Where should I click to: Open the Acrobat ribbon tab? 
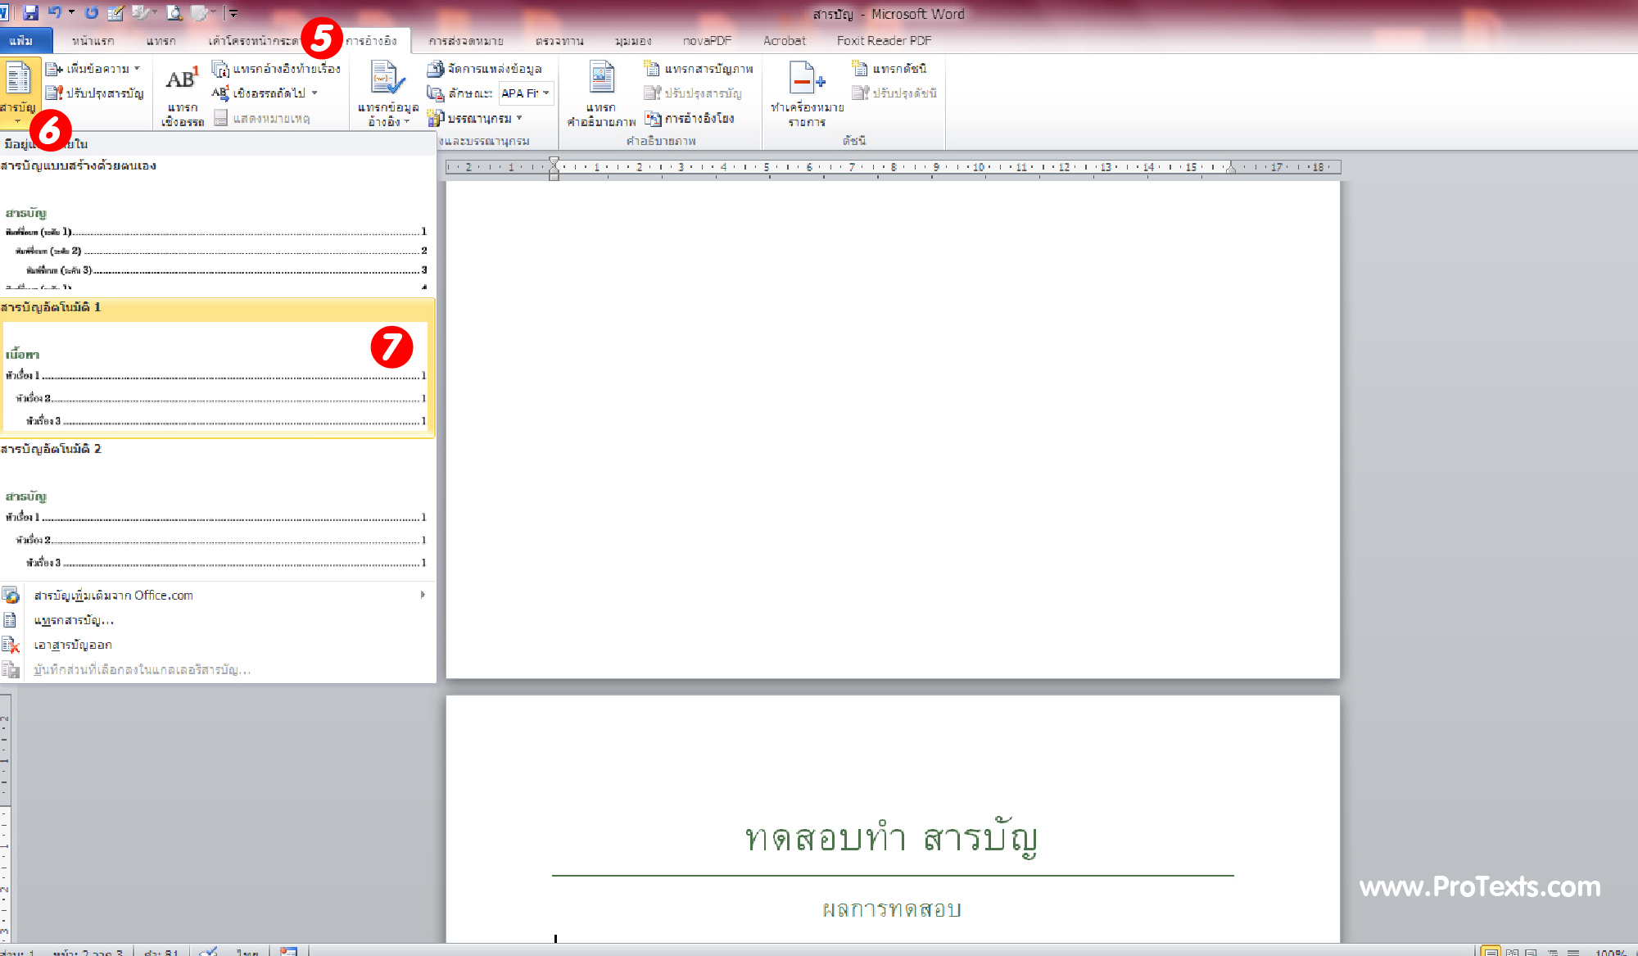tap(784, 40)
